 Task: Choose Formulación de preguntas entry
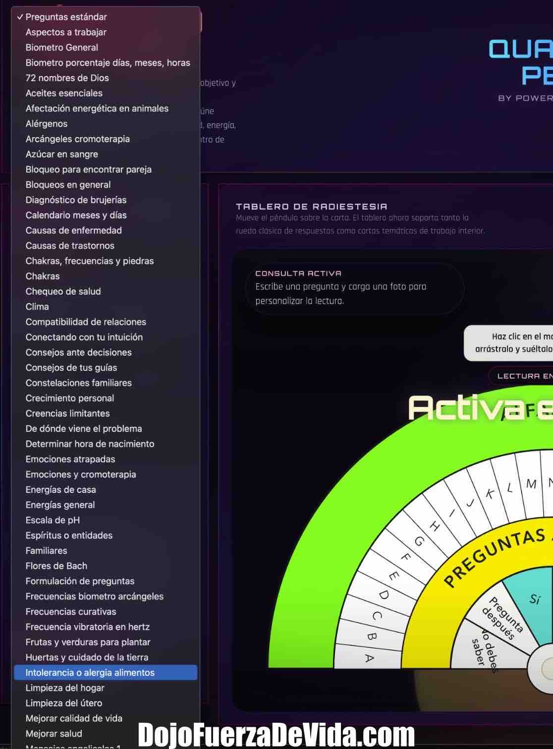[x=106, y=581]
